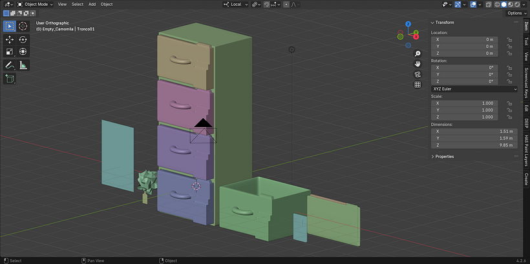Lock Rotation Y value
The image size is (530, 264).
pyautogui.click(x=509, y=75)
